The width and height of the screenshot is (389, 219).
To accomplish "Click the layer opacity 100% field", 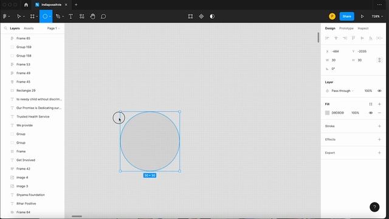I will pyautogui.click(x=368, y=91).
